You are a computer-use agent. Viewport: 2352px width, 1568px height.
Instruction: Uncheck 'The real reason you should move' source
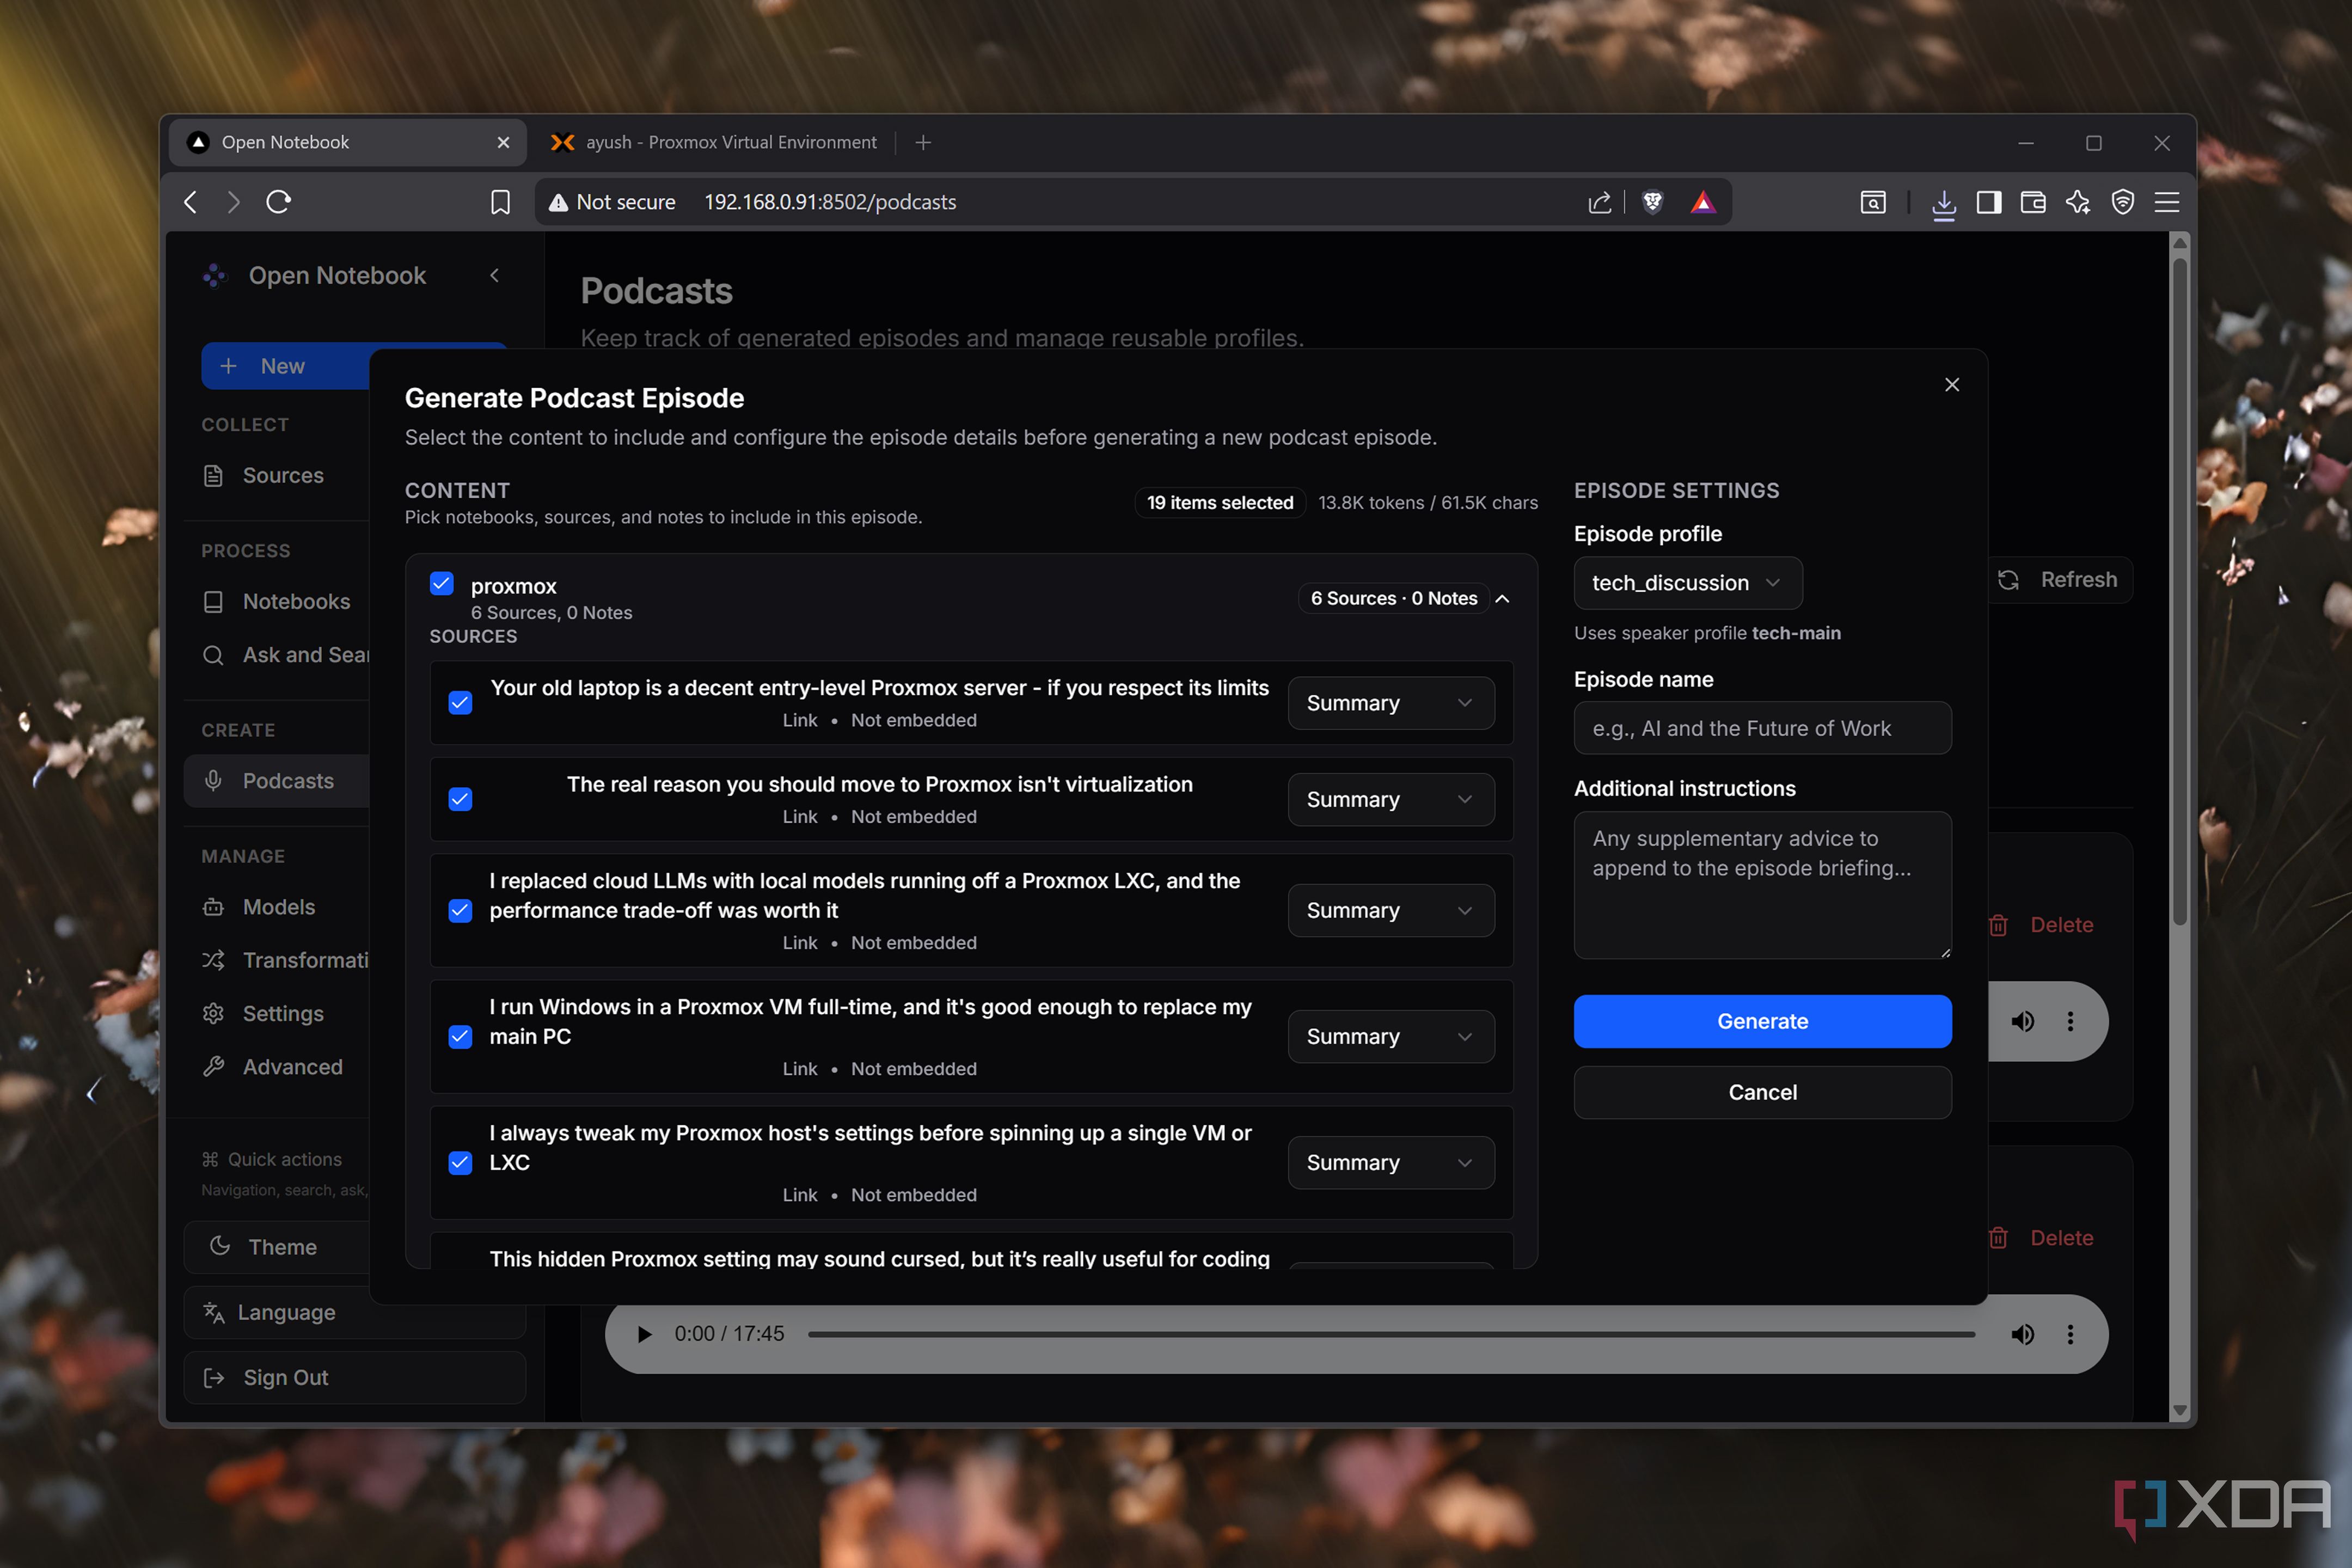tap(460, 799)
